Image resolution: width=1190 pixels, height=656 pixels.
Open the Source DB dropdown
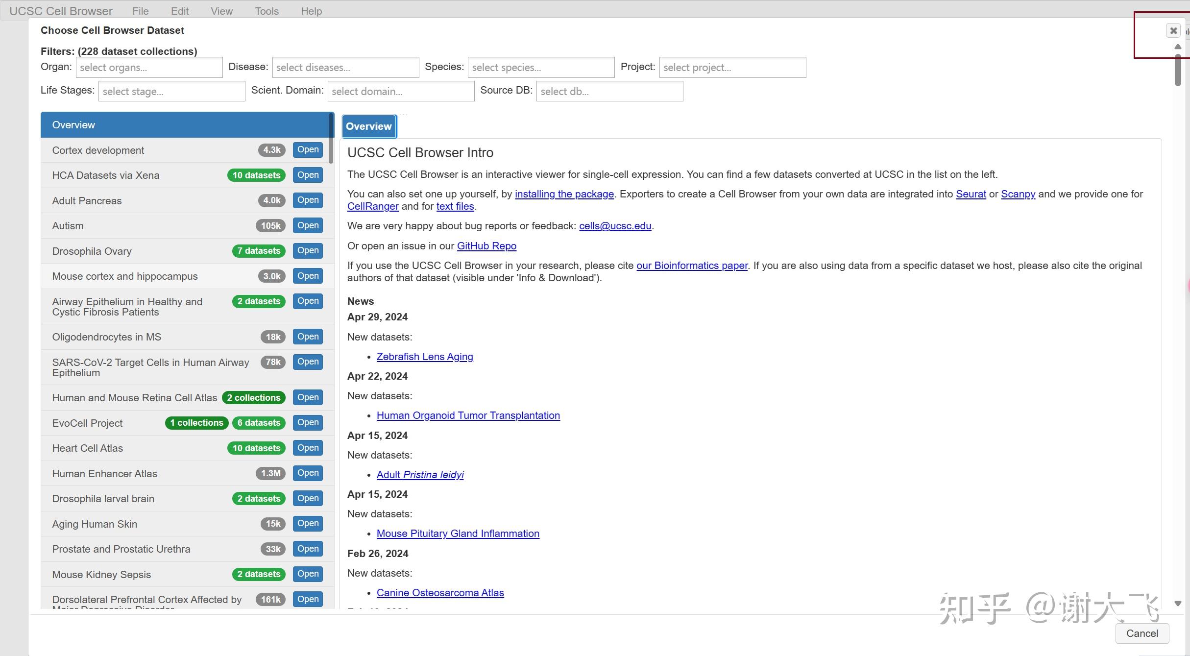pyautogui.click(x=609, y=91)
